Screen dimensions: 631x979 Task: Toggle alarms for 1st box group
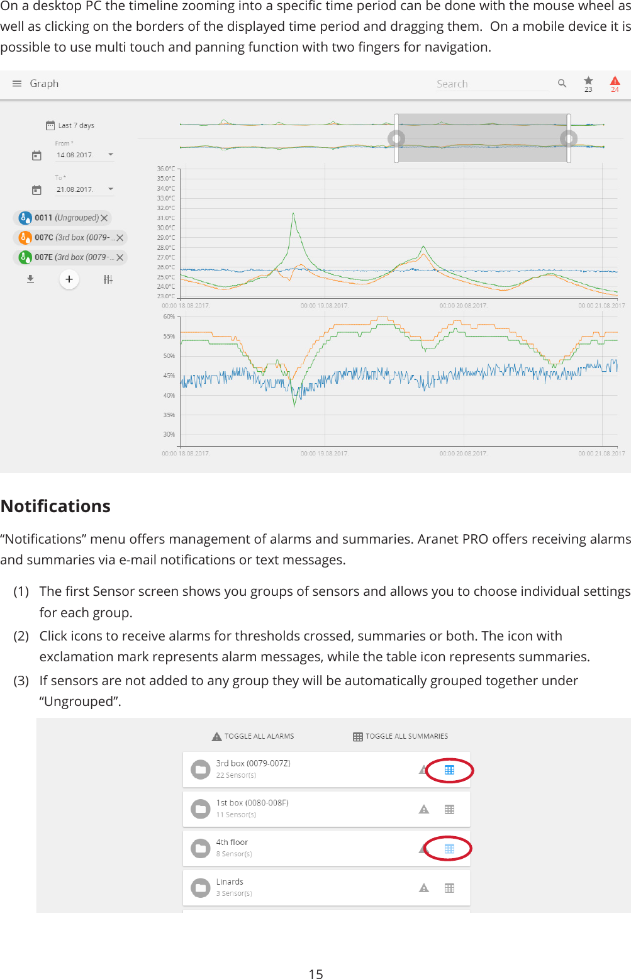[424, 809]
